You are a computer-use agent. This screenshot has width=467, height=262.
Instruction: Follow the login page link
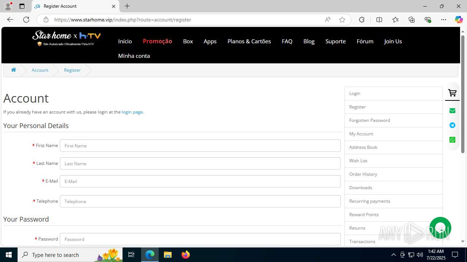point(132,112)
